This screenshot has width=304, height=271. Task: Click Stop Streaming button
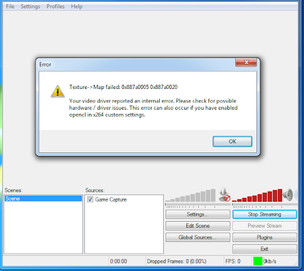coord(265,214)
